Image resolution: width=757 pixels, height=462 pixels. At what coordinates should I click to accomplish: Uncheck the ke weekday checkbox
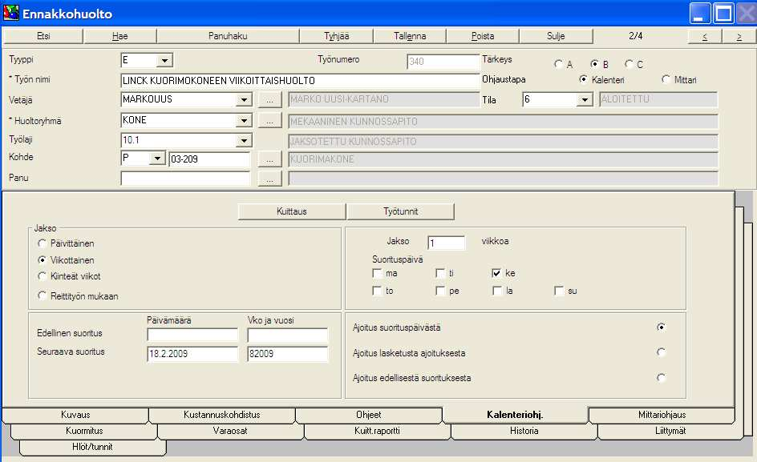coord(496,273)
